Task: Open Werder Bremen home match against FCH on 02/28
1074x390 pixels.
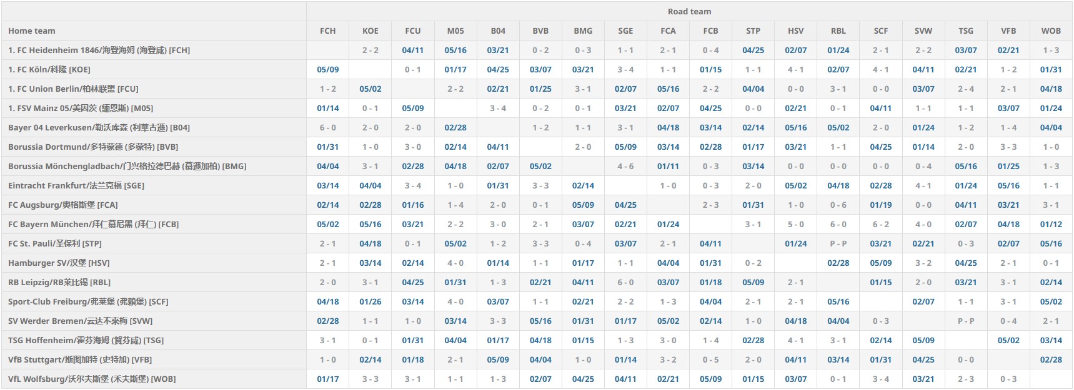Action: [327, 321]
